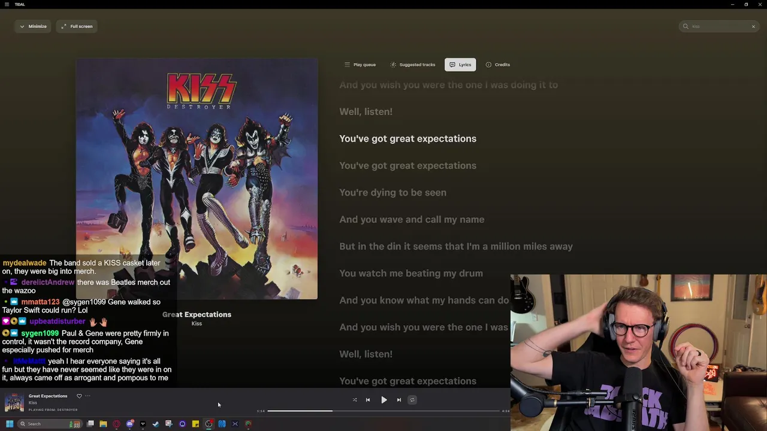The height and width of the screenshot is (431, 767).
Task: Click the Kiss Destroyer album artwork
Action: (x=197, y=178)
